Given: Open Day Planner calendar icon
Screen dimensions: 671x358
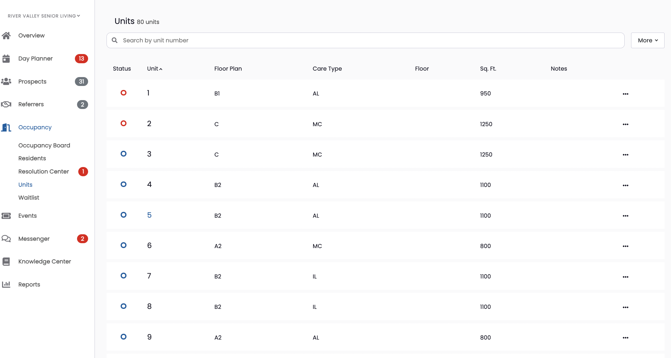Looking at the screenshot, I should coord(6,59).
